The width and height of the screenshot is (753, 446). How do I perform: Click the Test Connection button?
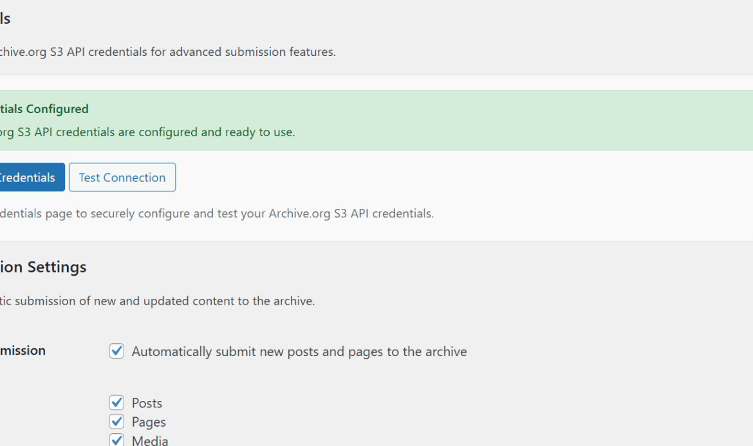coord(122,177)
